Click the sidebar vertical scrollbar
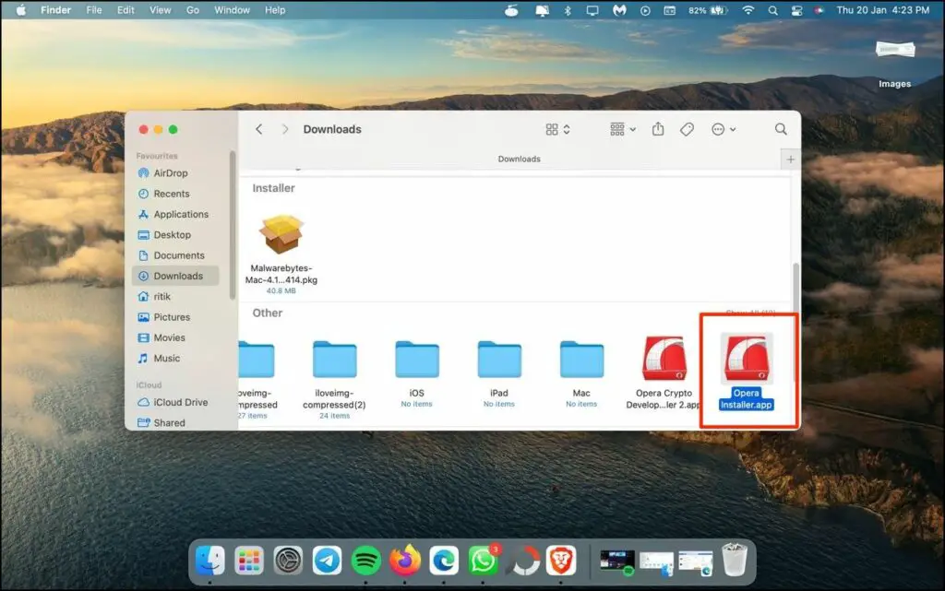This screenshot has width=945, height=591. coord(233,225)
